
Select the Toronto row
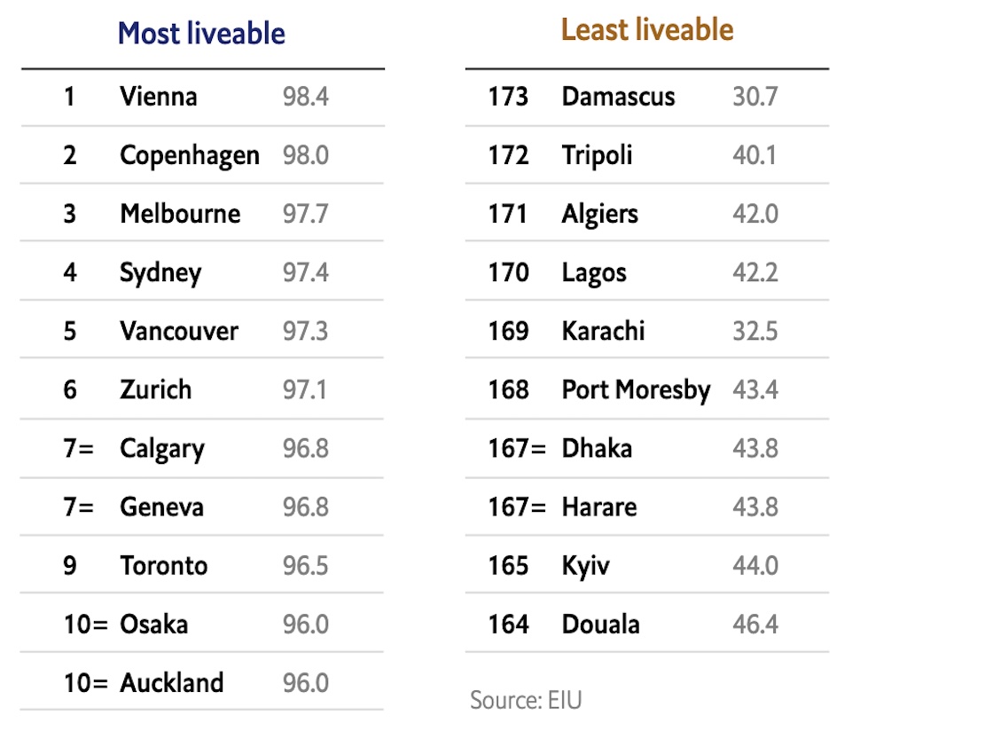[x=164, y=566]
